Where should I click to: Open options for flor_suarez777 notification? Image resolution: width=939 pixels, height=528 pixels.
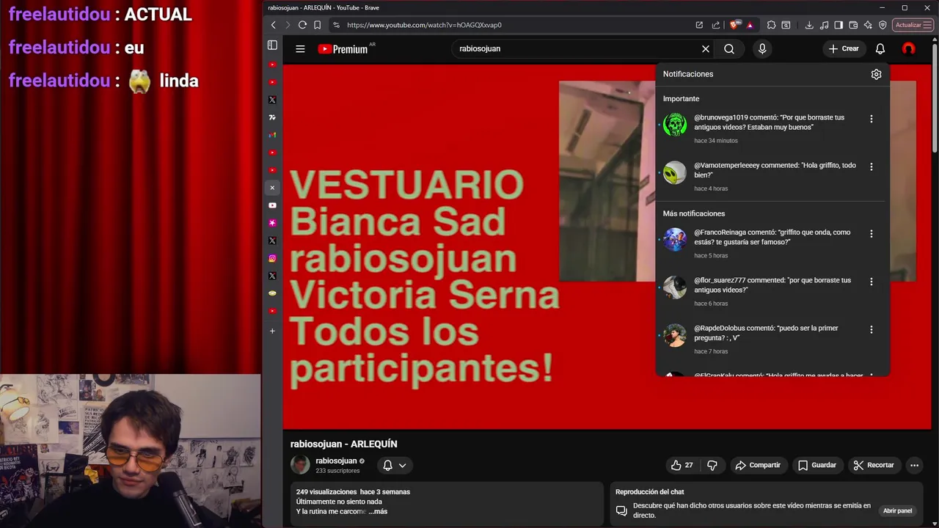coord(872,282)
